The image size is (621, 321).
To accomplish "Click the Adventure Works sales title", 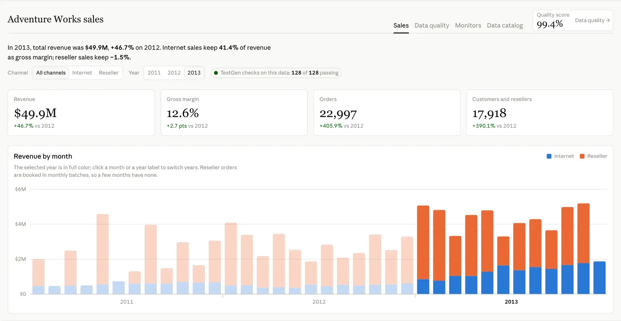I will (x=56, y=19).
